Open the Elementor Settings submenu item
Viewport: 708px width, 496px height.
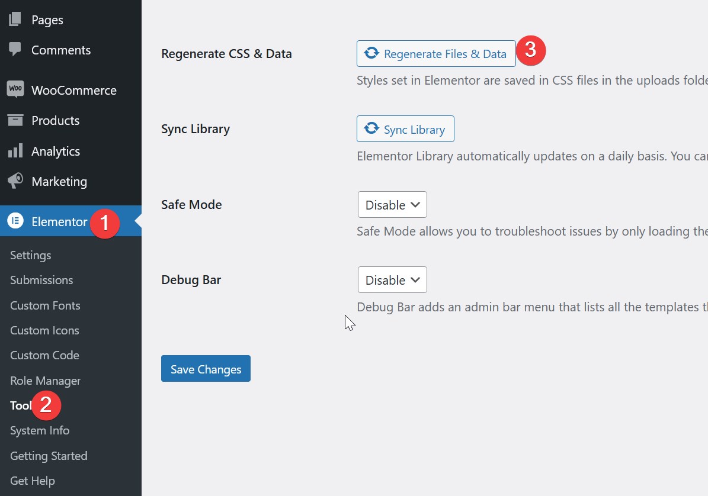coord(31,255)
